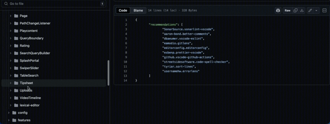330x124 pixels.
Task: Expand the features folder chevron
Action: [x=9, y=120]
